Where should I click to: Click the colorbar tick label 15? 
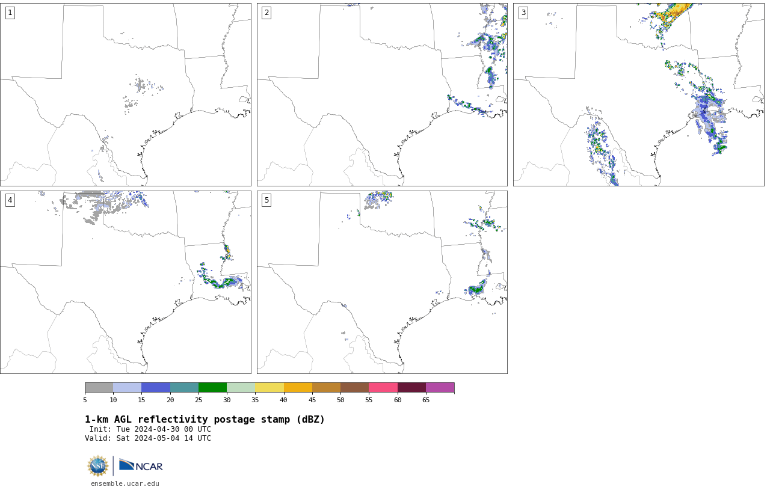tap(142, 400)
